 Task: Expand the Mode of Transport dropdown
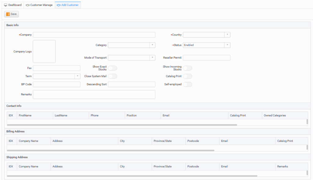pyautogui.click(x=131, y=58)
